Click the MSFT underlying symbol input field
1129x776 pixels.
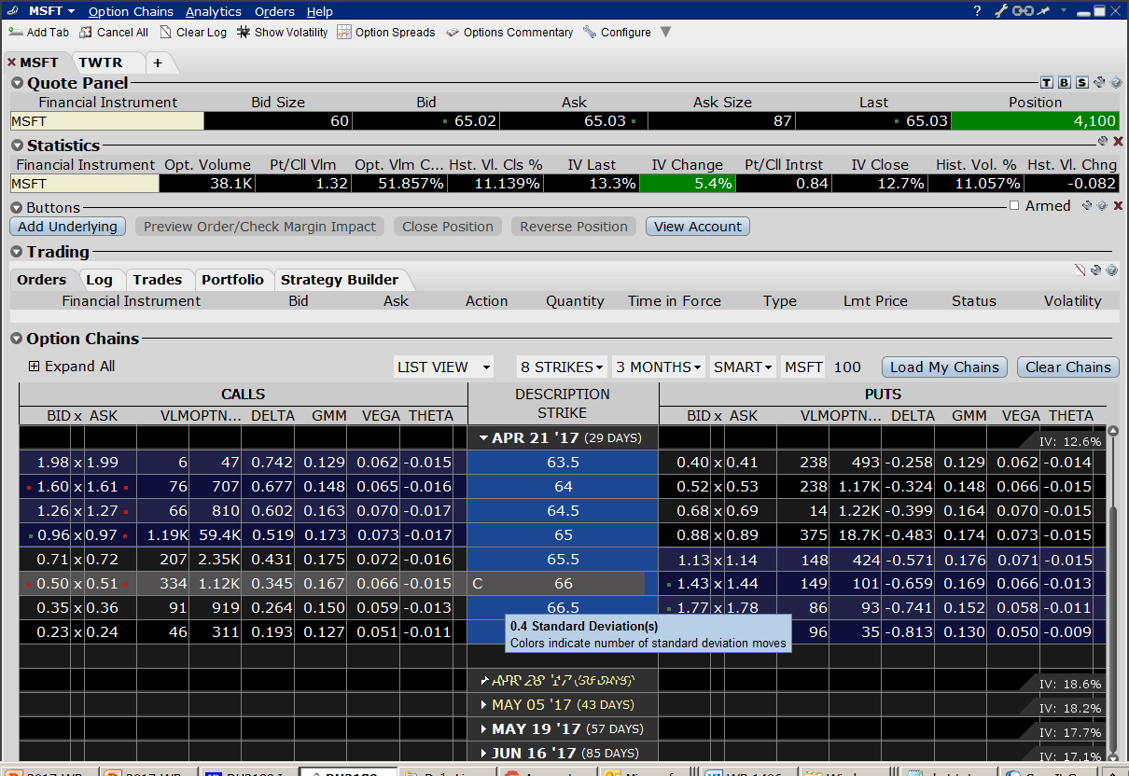point(802,367)
